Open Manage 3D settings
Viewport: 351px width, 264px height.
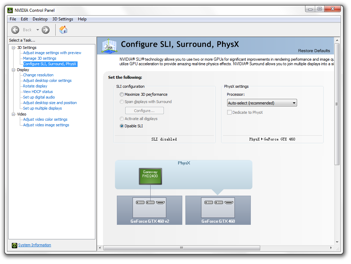40,59
